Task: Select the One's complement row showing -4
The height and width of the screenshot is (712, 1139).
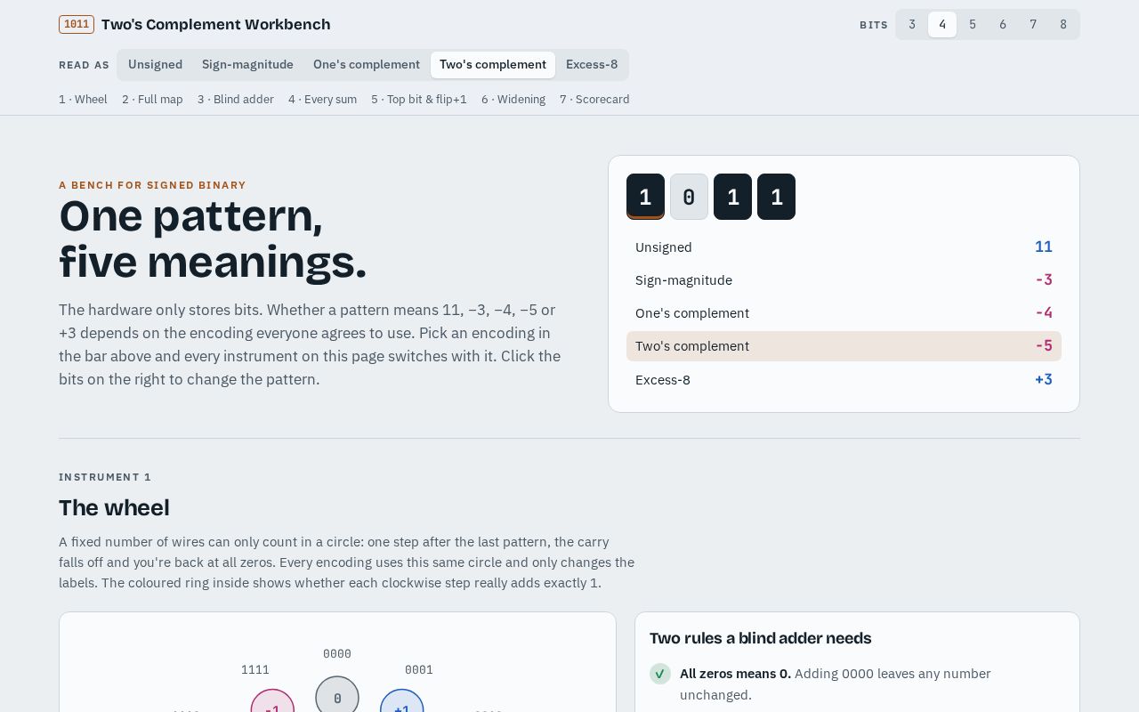Action: coord(844,313)
